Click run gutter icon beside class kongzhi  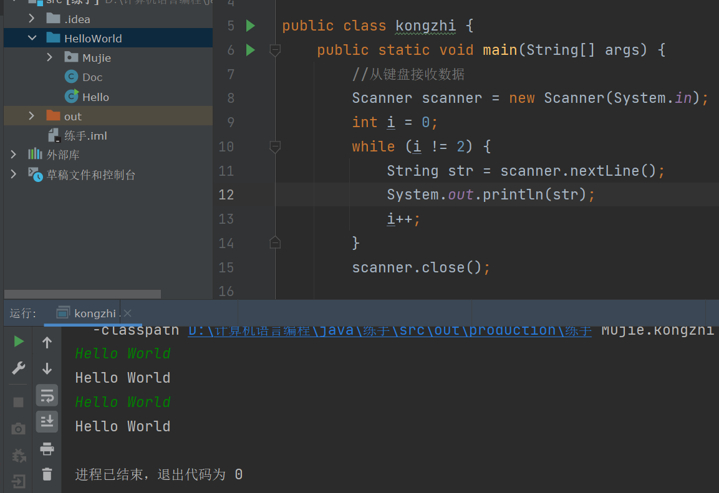[251, 26]
